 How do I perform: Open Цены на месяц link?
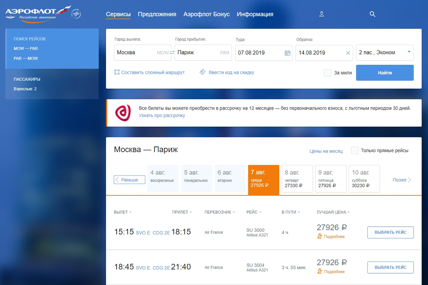[326, 151]
